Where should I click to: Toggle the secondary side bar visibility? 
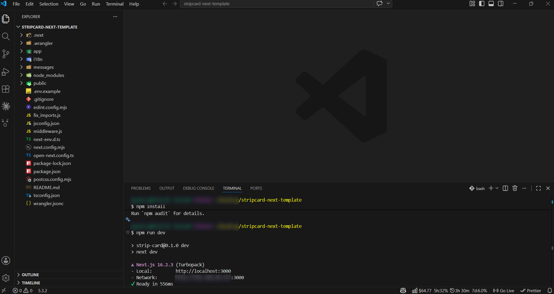click(x=501, y=4)
